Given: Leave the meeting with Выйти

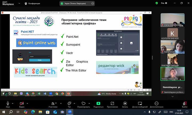Looking at the screenshot, I should [185, 105].
